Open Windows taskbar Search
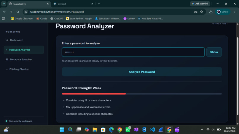This screenshot has height=134, width=239. (70, 130)
